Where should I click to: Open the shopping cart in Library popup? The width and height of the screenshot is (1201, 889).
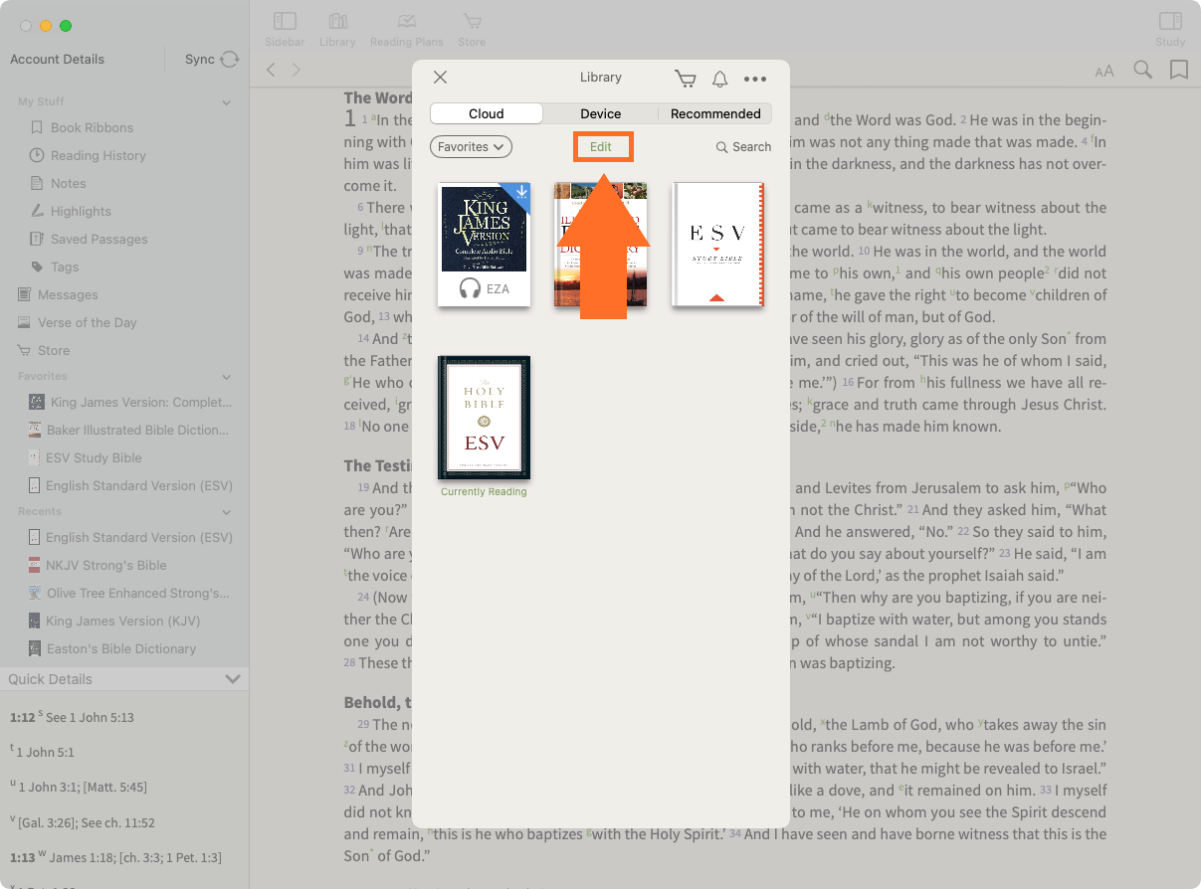(x=685, y=79)
